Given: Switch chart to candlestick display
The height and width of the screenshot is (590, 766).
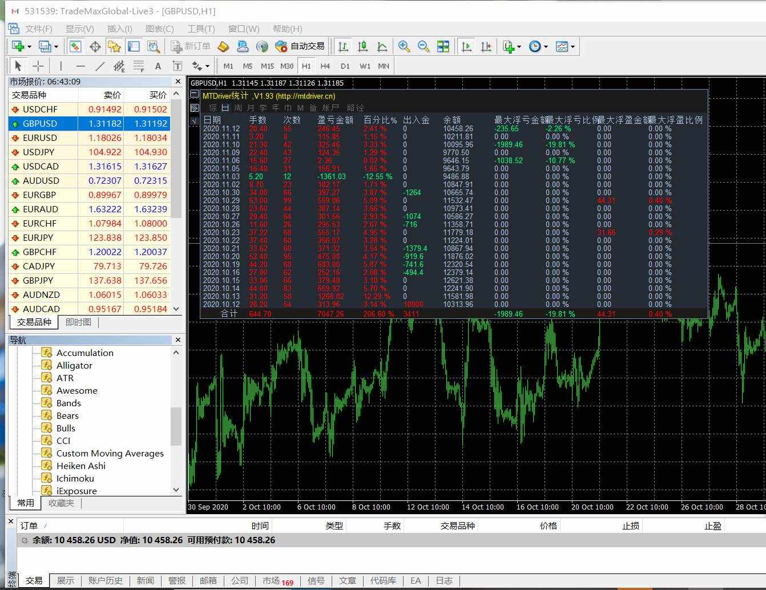Looking at the screenshot, I should coord(362,46).
